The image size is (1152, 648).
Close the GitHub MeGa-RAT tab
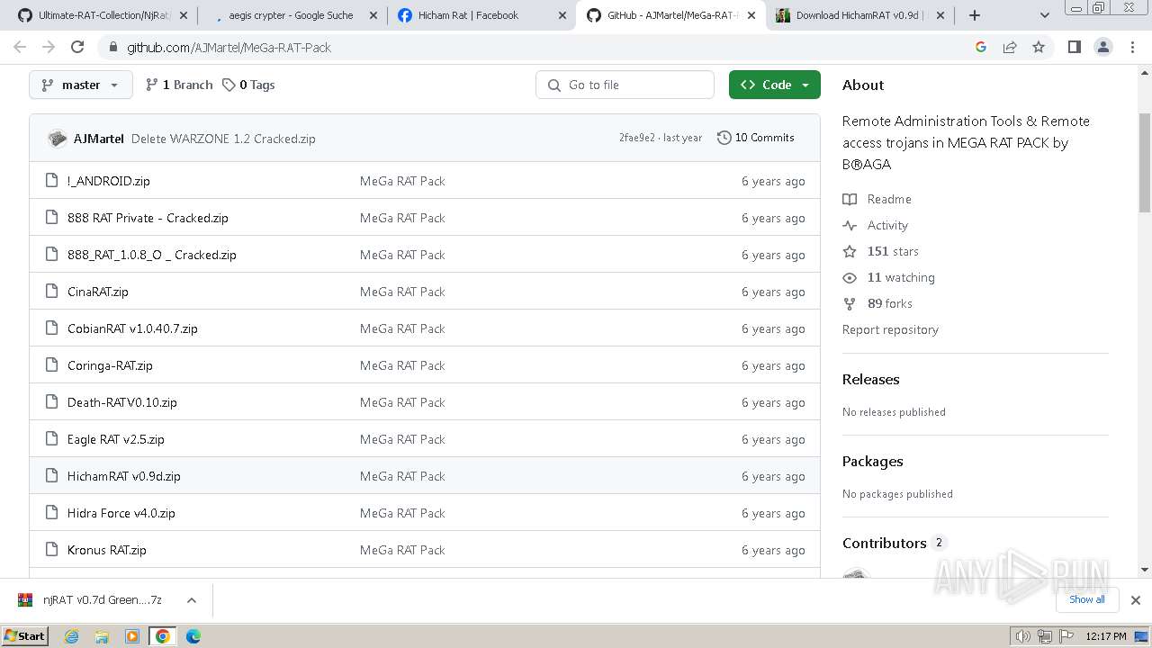(x=751, y=15)
